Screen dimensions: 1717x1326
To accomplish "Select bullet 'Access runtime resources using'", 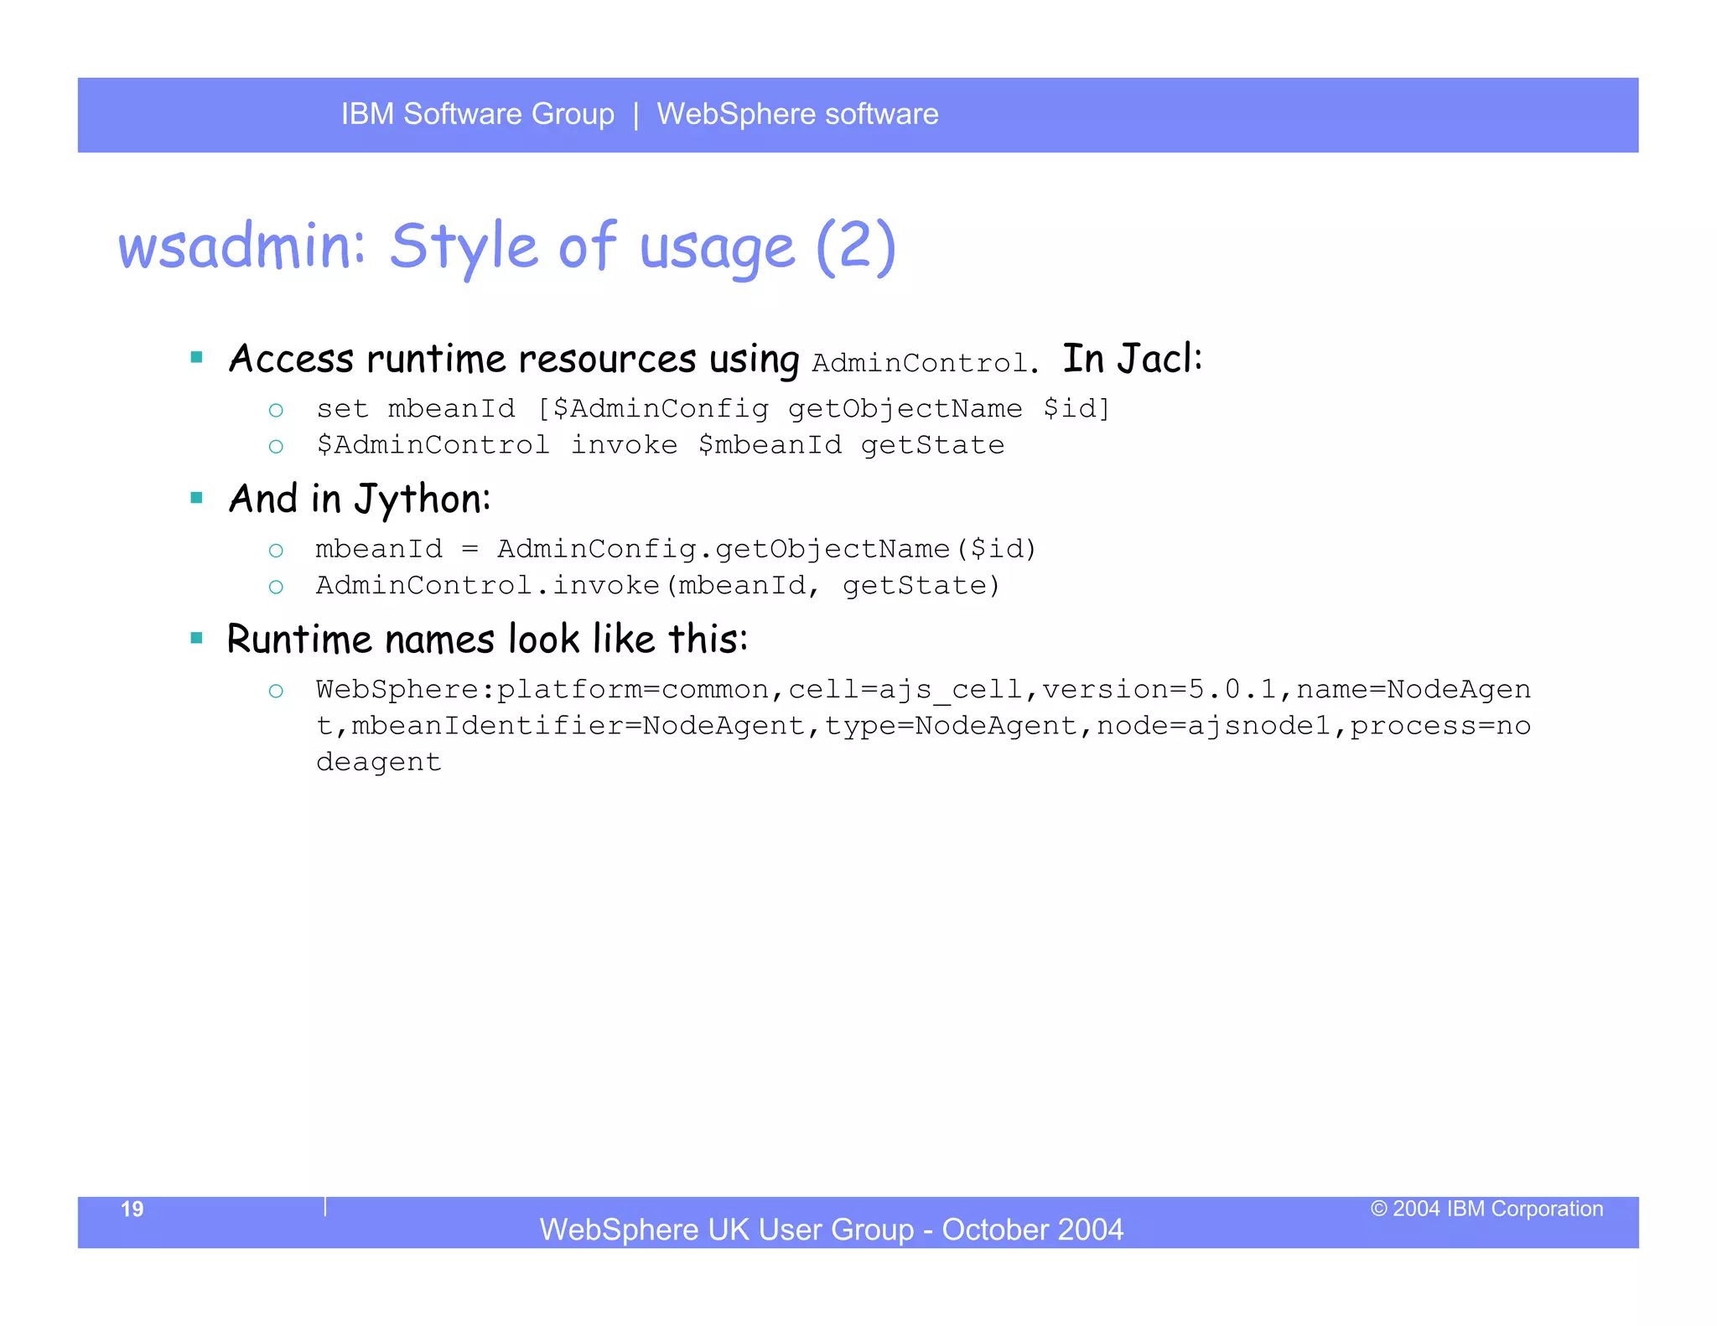I will coord(514,360).
